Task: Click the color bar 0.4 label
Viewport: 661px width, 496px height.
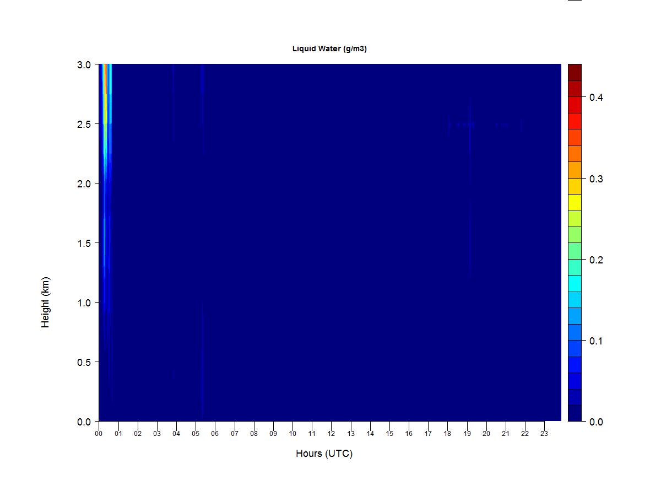Action: 596,98
